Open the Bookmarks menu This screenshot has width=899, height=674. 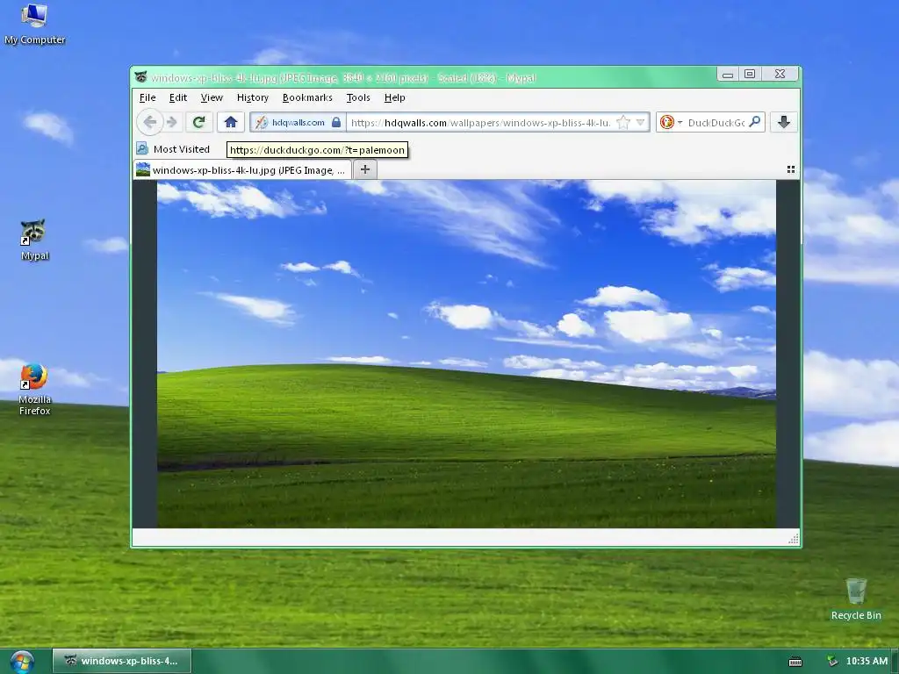[307, 97]
